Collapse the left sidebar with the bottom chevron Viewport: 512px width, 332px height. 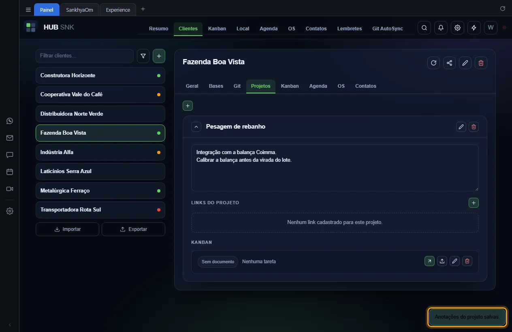coord(10,325)
